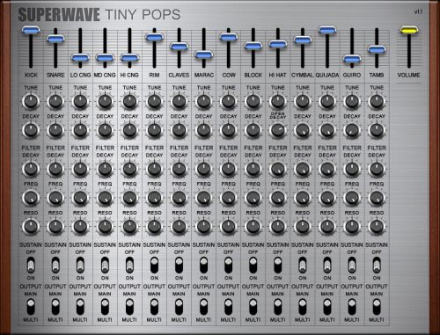Click the QUIJADA Reso knob

click(x=327, y=227)
